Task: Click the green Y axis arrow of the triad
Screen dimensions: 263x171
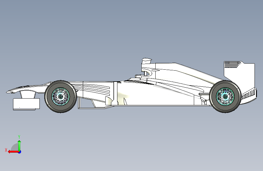Action: pyautogui.click(x=19, y=145)
